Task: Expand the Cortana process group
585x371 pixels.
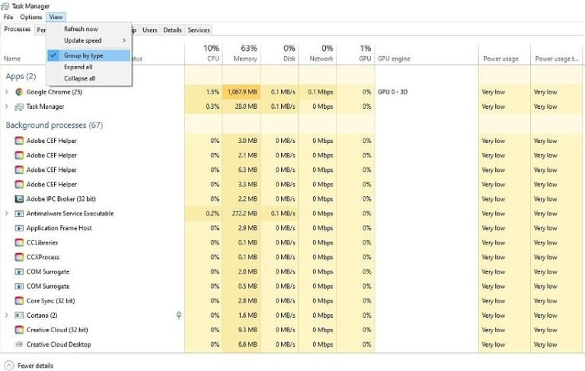Action: point(7,316)
